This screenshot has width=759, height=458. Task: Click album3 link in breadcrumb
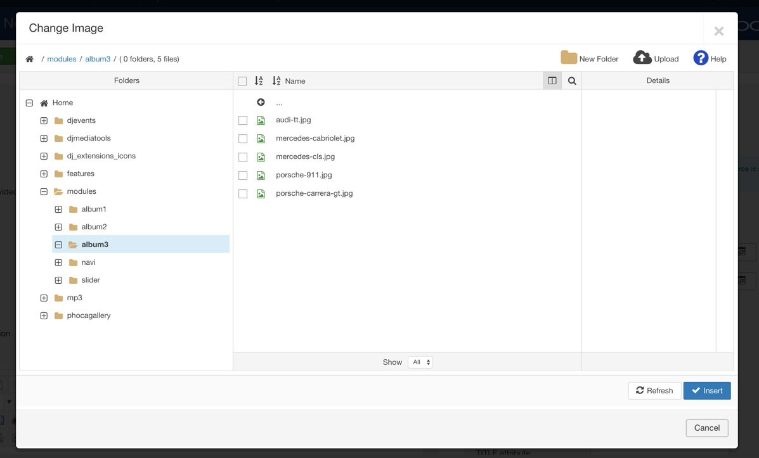pyautogui.click(x=98, y=59)
